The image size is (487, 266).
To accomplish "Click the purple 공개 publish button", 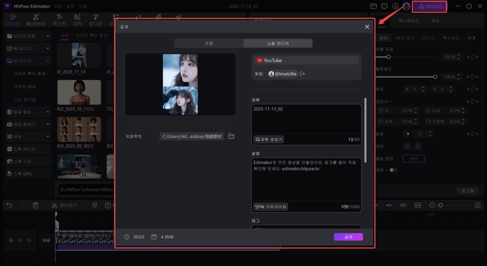I will point(348,237).
